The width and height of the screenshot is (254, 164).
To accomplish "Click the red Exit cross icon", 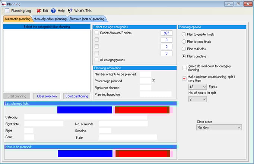I will [39, 11].
